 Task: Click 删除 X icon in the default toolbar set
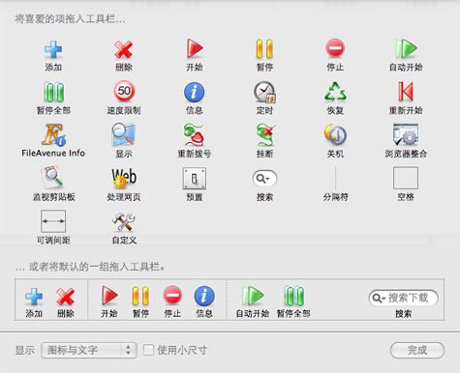[x=66, y=297]
